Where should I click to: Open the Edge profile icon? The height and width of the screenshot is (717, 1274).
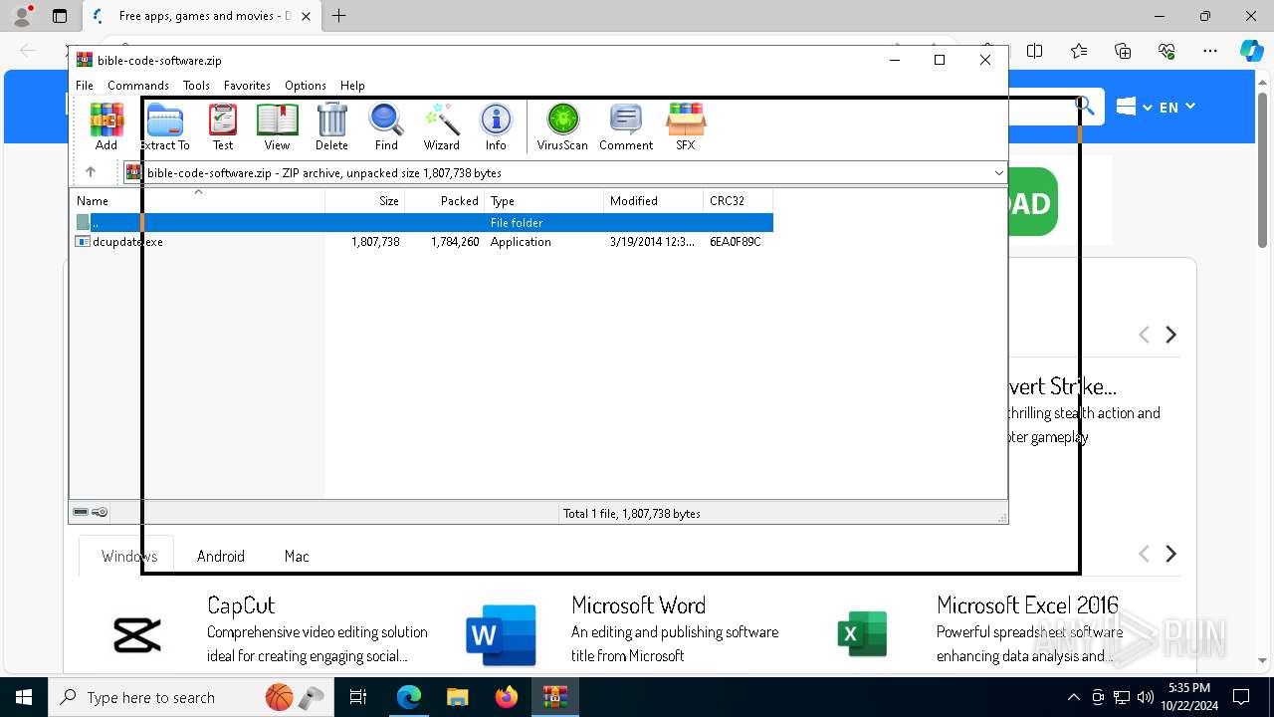click(x=22, y=16)
